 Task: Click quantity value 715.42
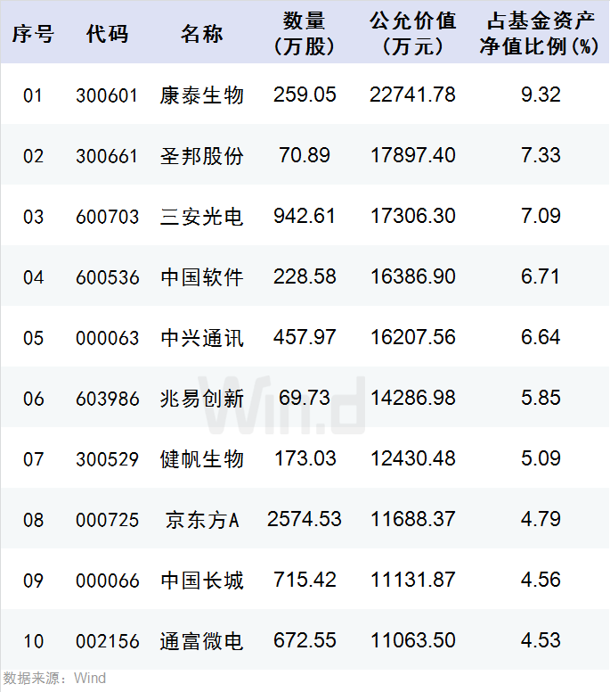click(305, 580)
